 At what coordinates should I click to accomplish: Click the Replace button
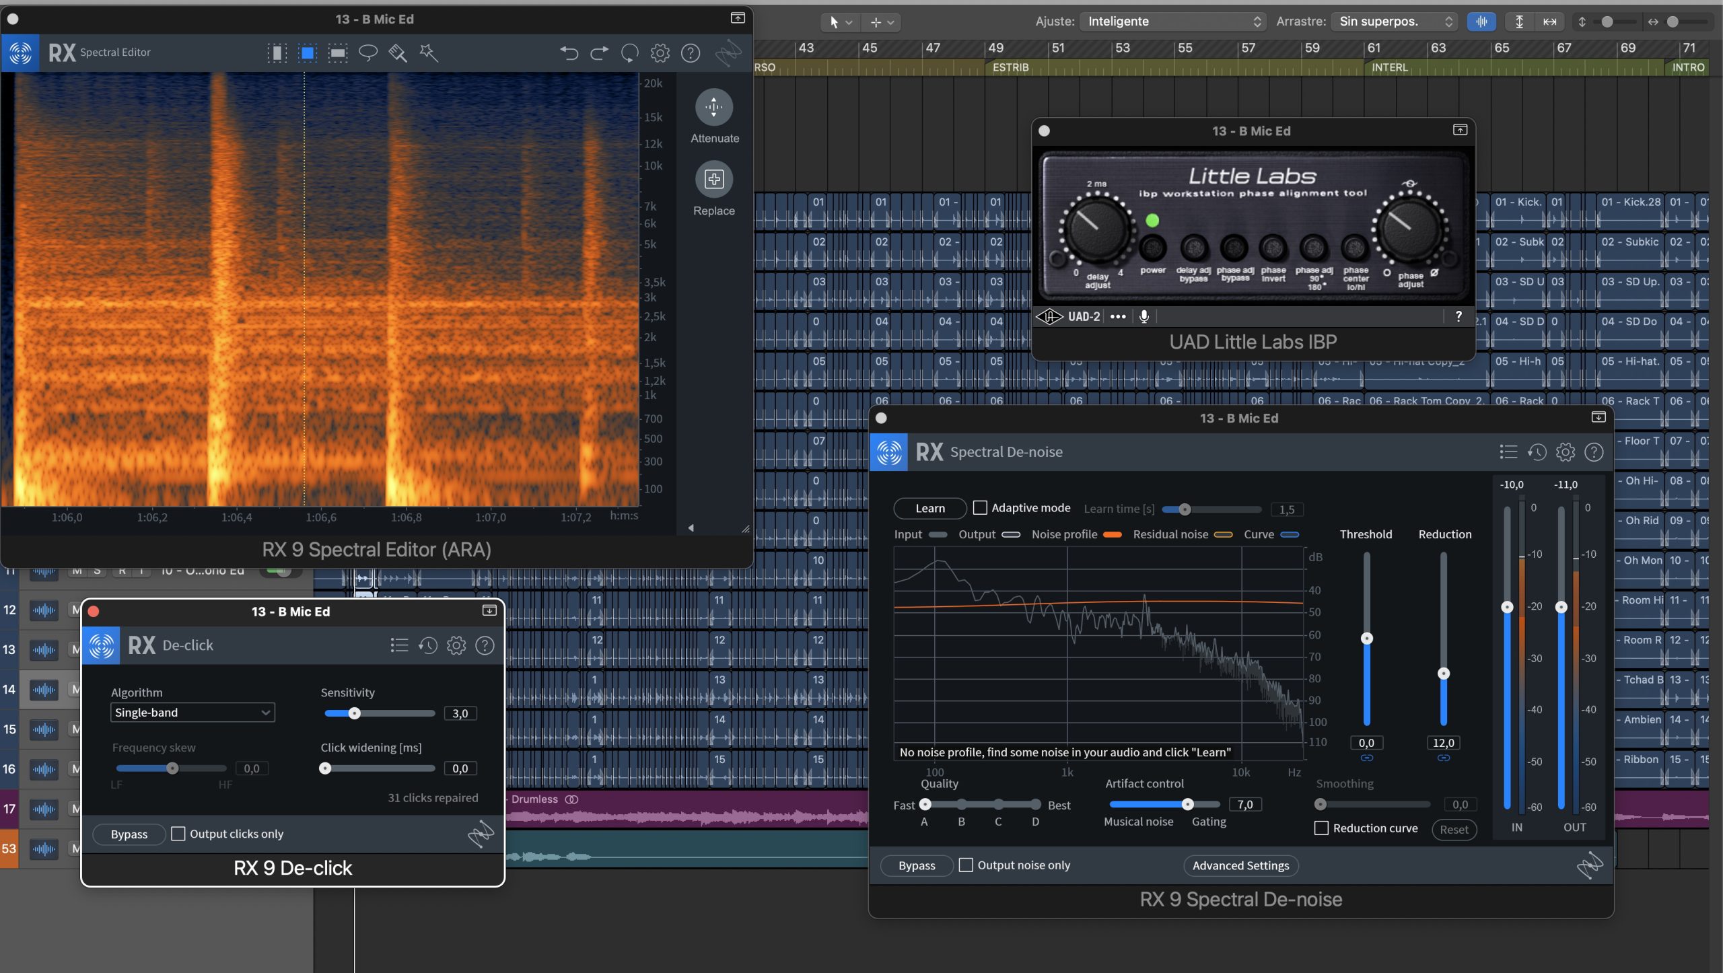(714, 179)
